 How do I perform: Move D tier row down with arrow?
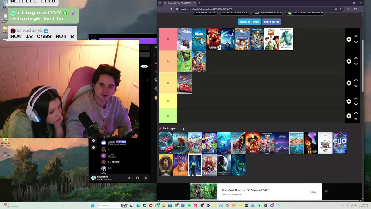coord(356,118)
